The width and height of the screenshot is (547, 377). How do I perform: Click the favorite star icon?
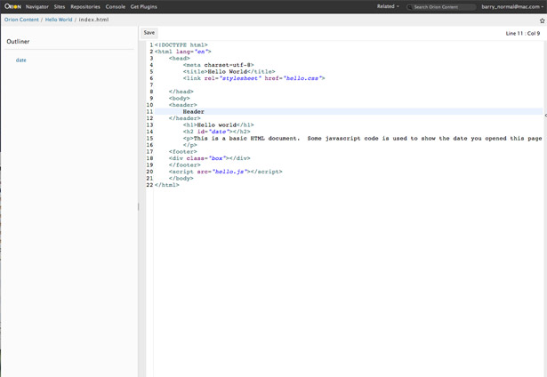[543, 20]
